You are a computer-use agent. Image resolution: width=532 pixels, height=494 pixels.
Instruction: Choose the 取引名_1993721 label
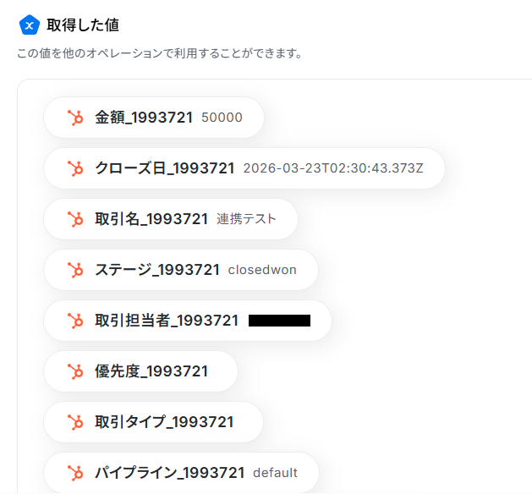151,219
